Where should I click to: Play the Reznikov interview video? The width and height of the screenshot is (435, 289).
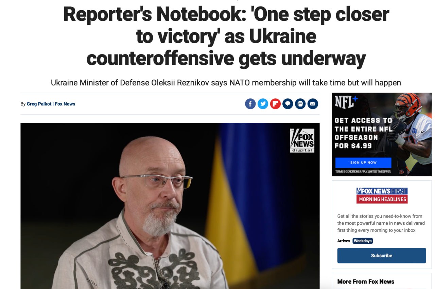pos(170,206)
